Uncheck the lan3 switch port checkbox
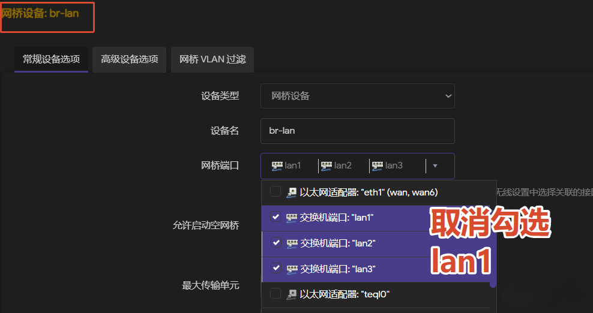The image size is (593, 313). pos(275,269)
